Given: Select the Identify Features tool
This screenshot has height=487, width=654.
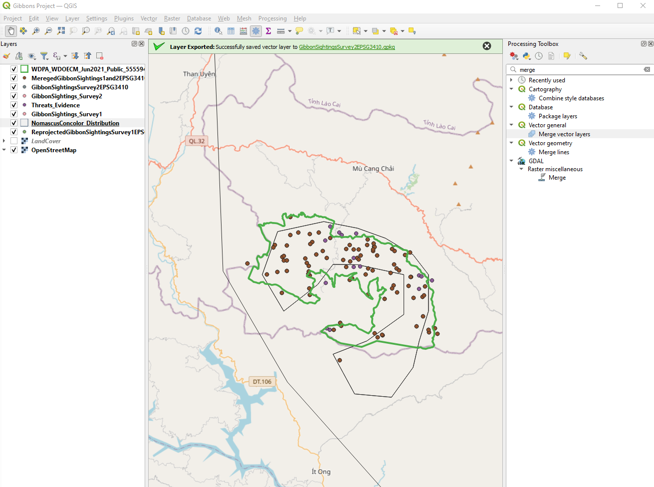Looking at the screenshot, I should pyautogui.click(x=218, y=31).
